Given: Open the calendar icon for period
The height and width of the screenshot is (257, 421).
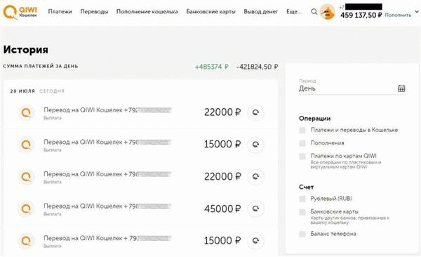Looking at the screenshot, I should pos(401,88).
